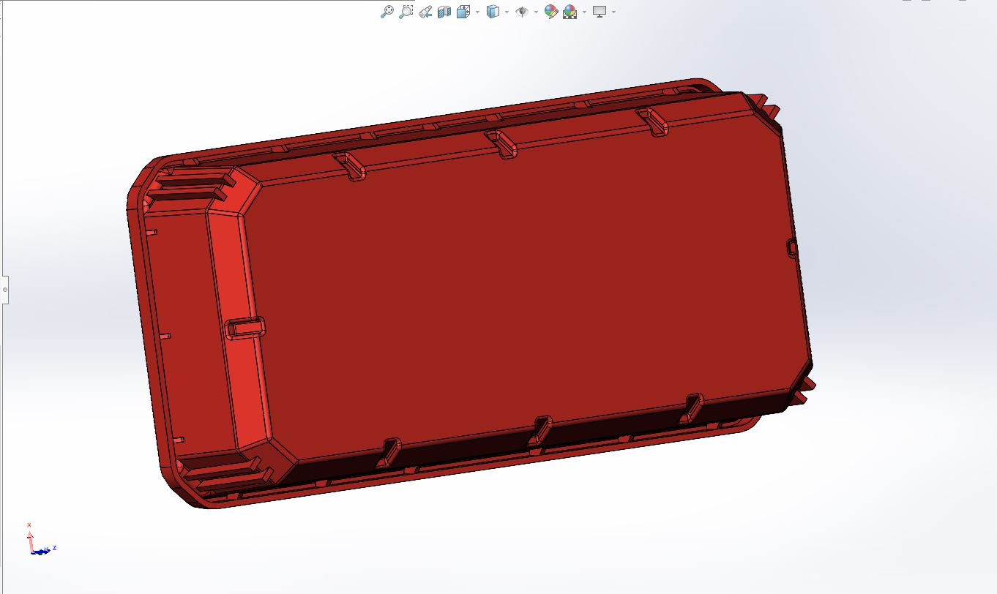Click the Display Style cube icon

point(493,12)
